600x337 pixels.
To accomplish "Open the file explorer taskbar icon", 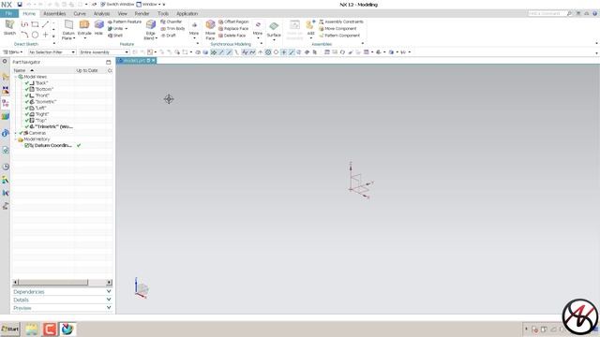I will [x=32, y=329].
